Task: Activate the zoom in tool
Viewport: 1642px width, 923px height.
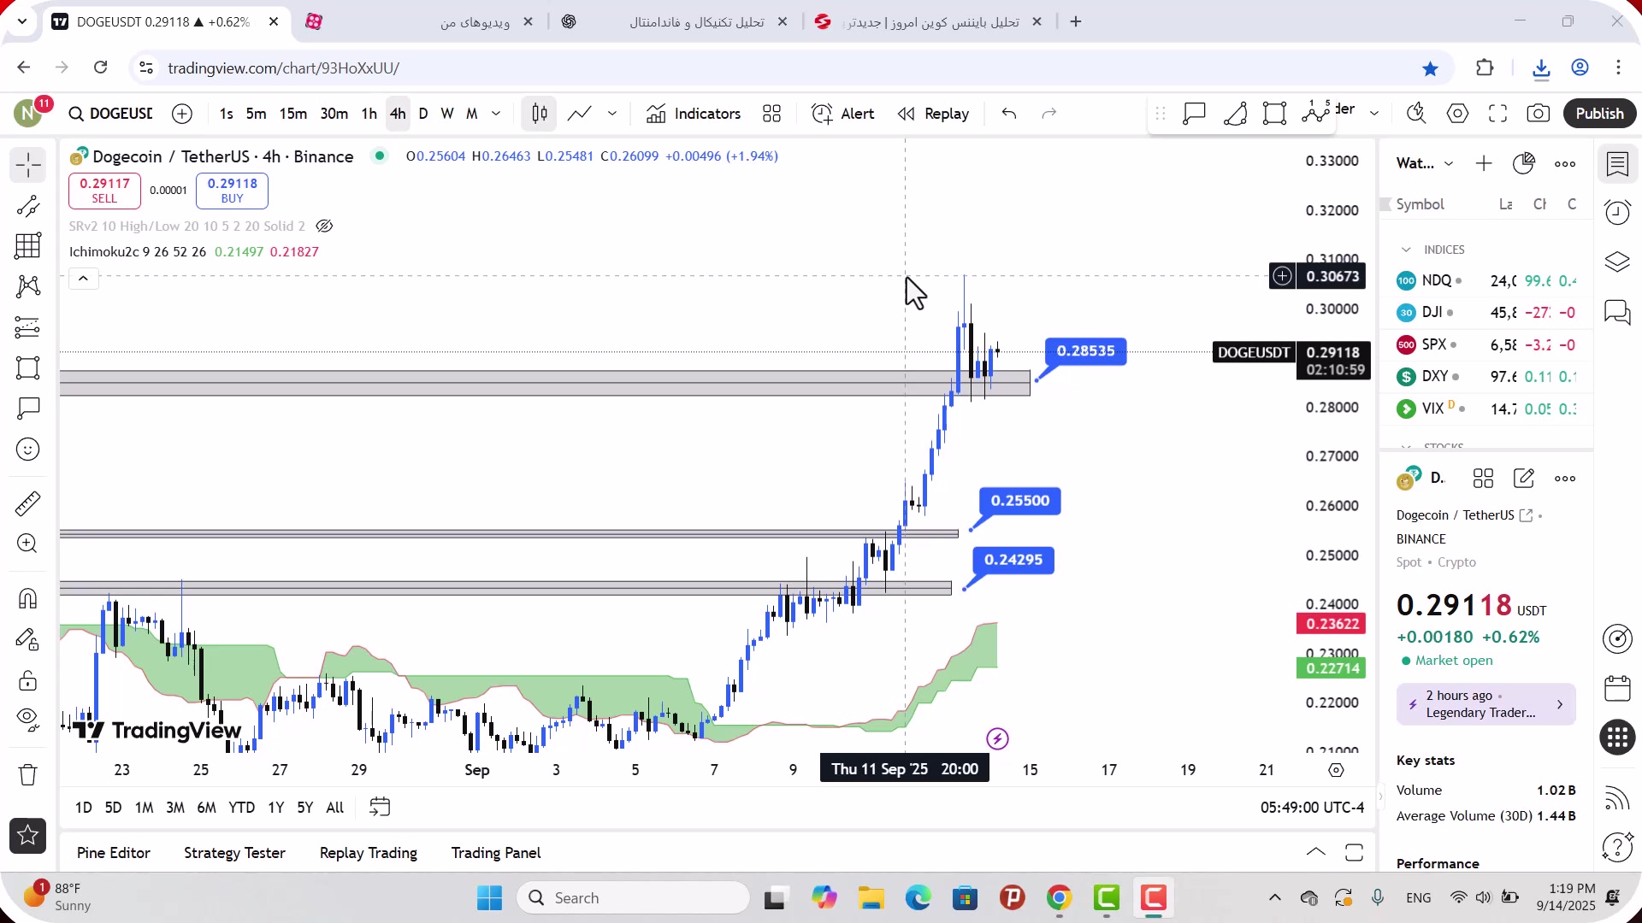Action: [27, 544]
